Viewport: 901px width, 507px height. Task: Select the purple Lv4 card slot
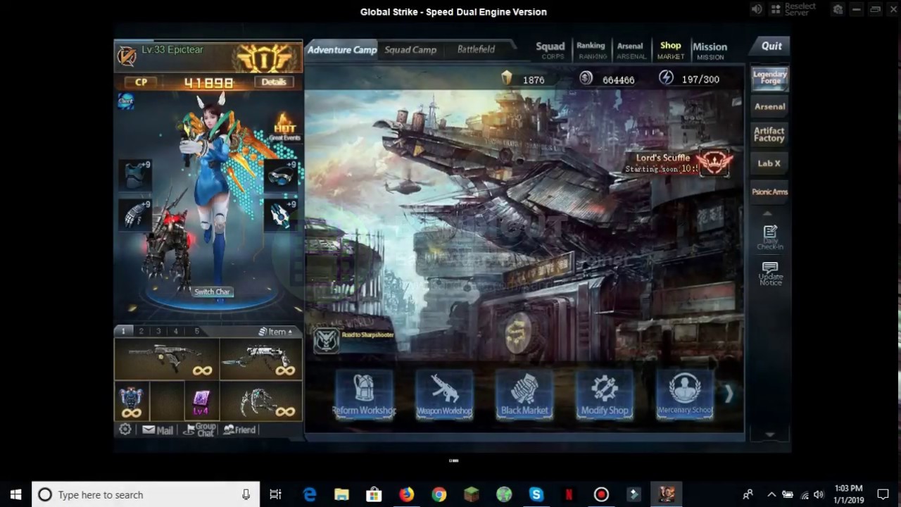click(201, 401)
